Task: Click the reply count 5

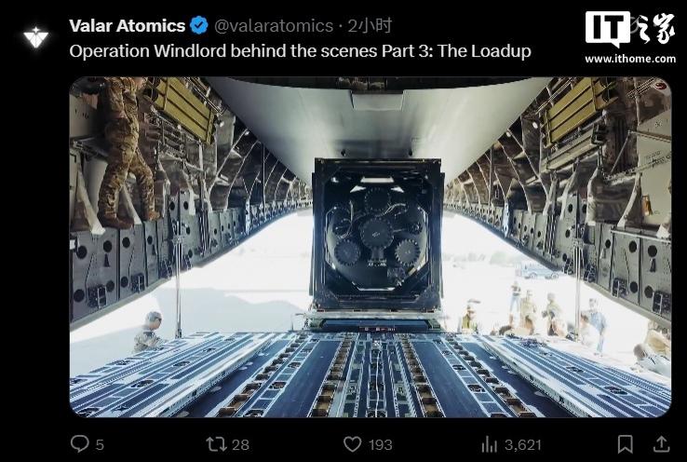Action: [x=100, y=444]
